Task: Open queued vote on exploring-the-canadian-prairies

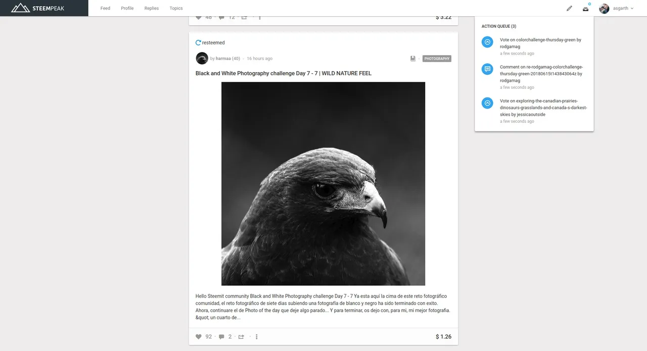Action: click(x=543, y=108)
